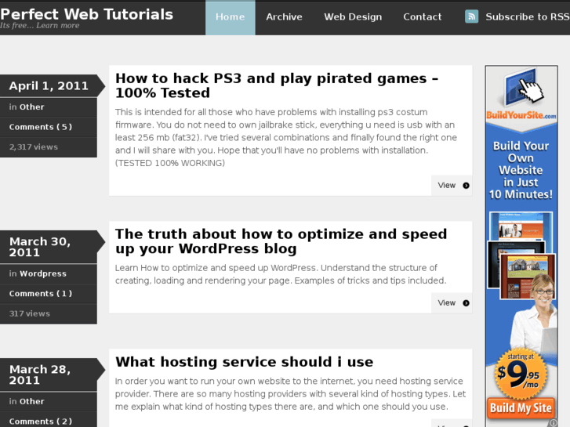
Task: Open the Contact page
Action: pos(422,17)
